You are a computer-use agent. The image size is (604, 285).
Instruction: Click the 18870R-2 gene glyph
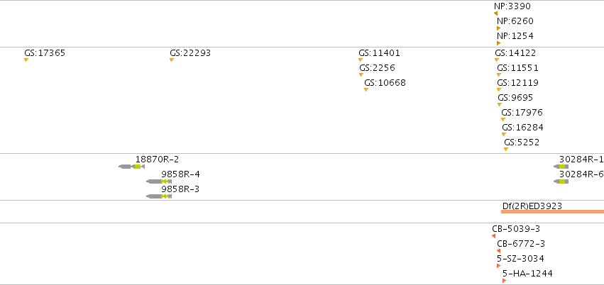coord(131,167)
